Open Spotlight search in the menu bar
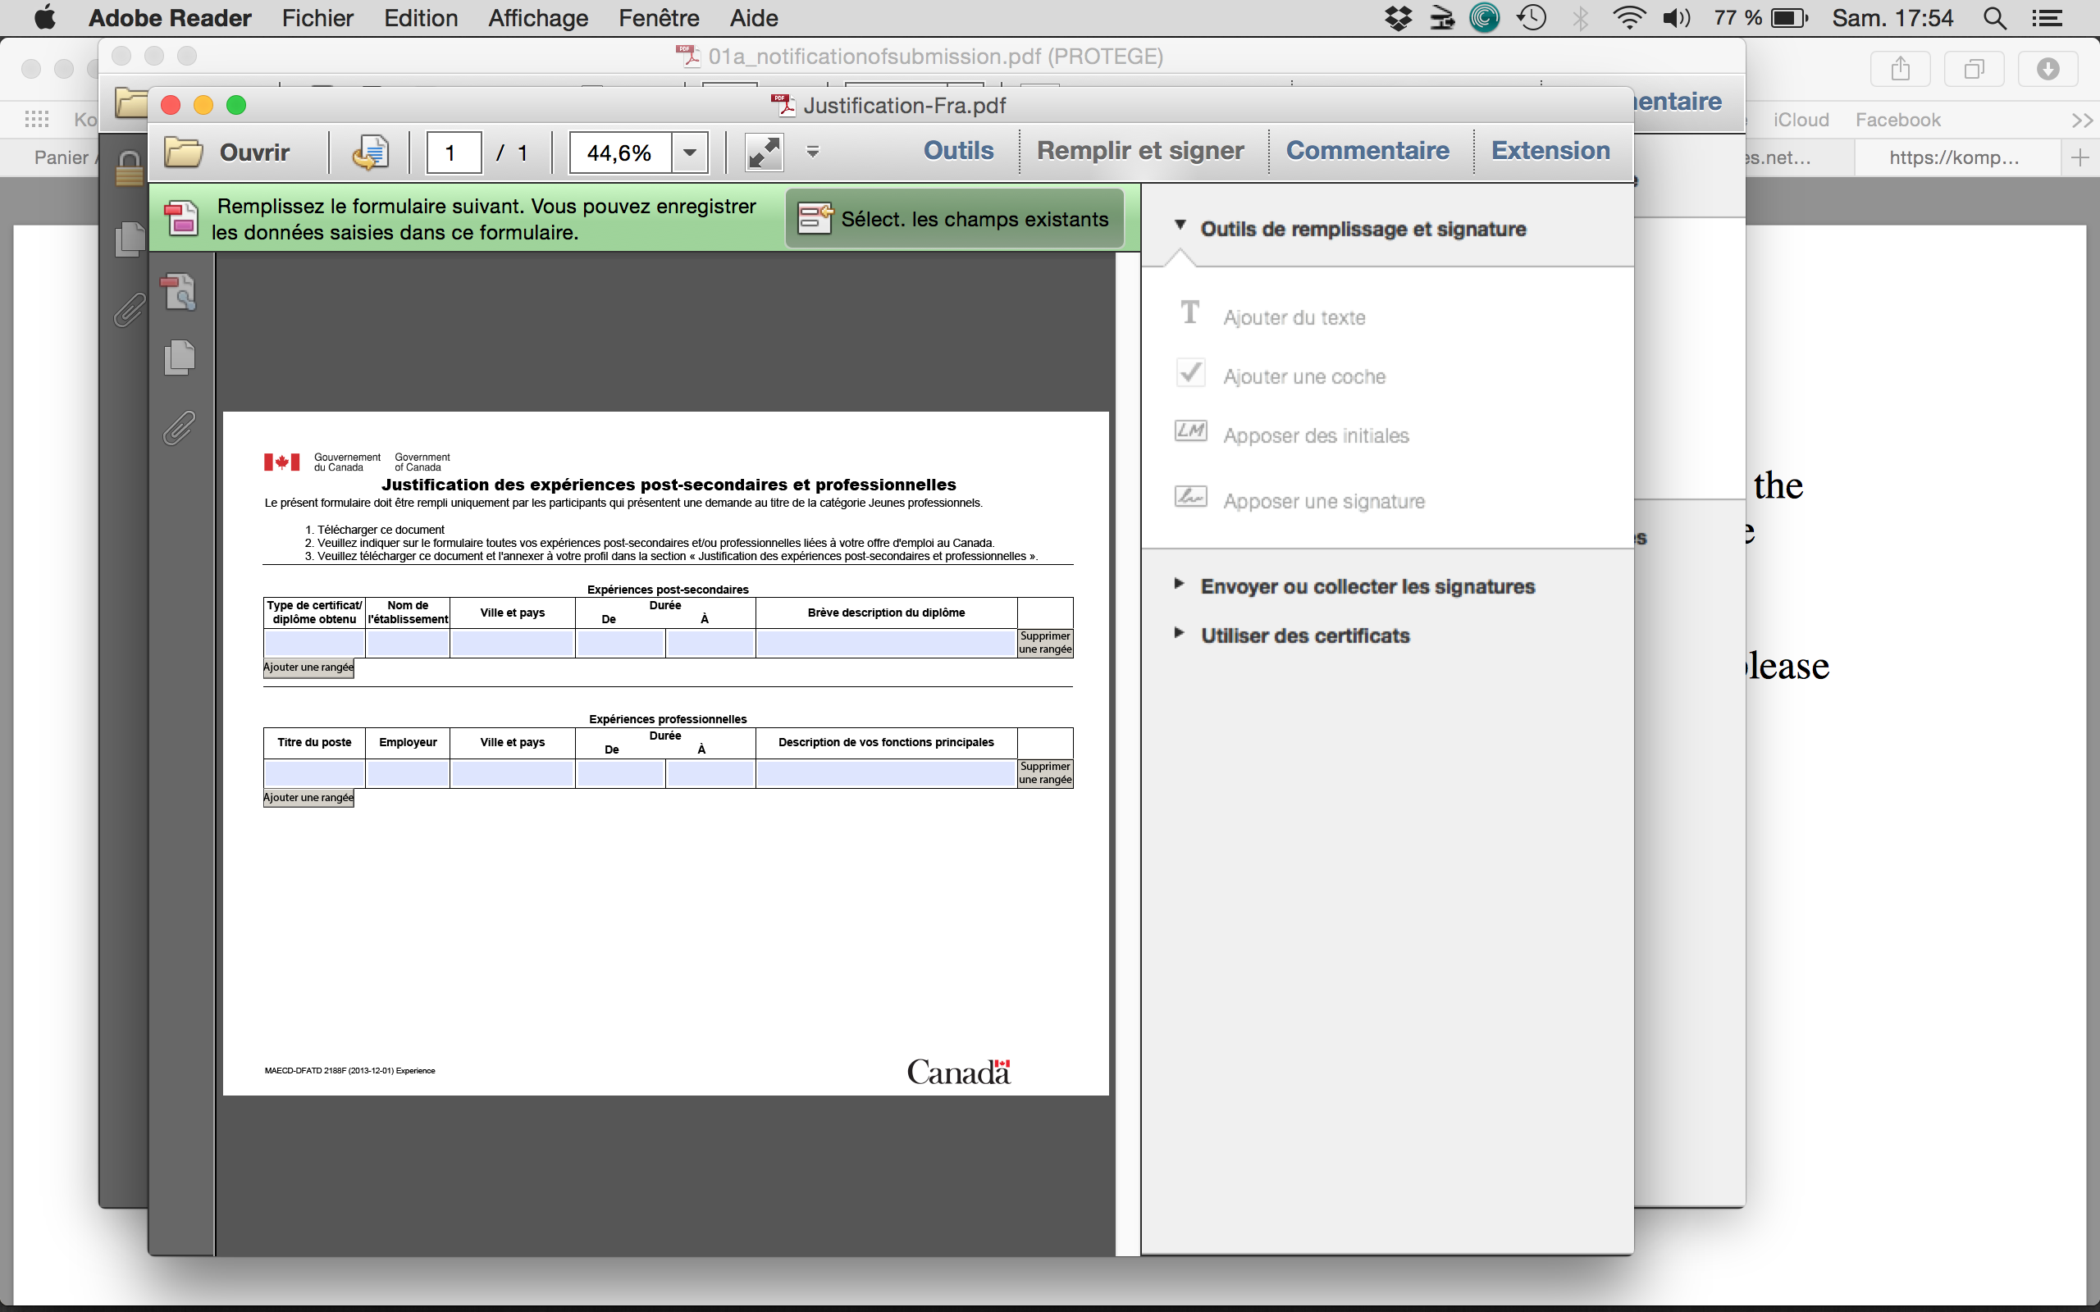This screenshot has width=2100, height=1312. (1994, 18)
